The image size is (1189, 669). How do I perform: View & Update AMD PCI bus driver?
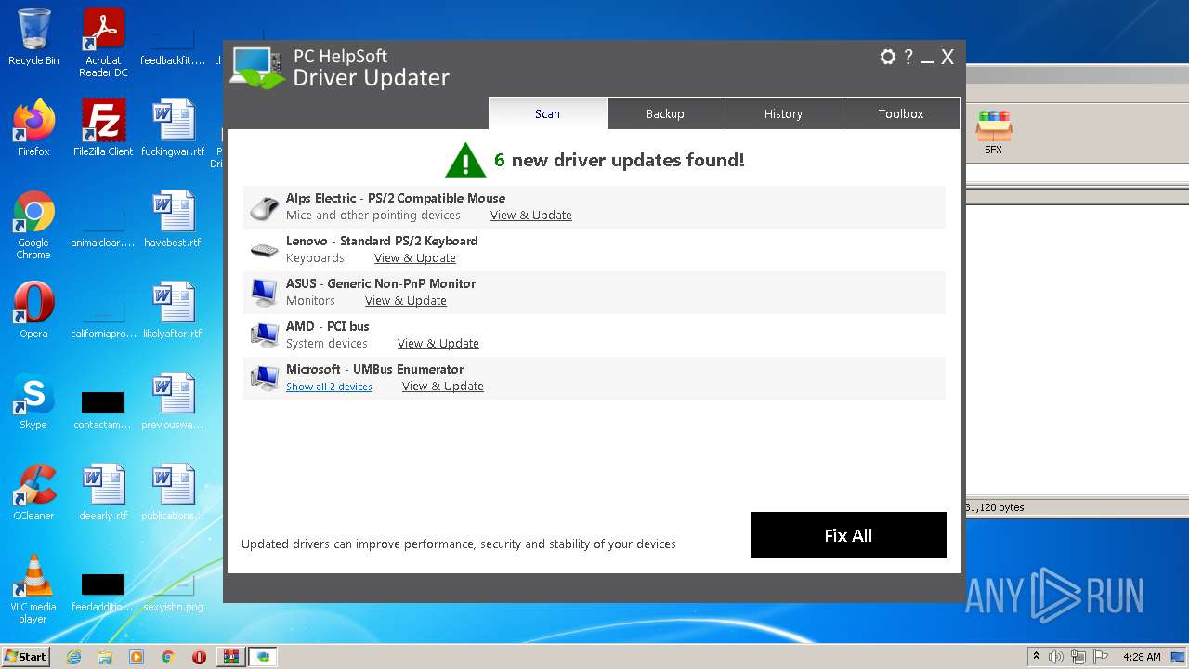click(x=438, y=344)
